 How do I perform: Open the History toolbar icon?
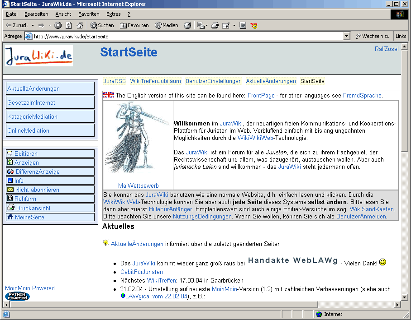click(187, 25)
